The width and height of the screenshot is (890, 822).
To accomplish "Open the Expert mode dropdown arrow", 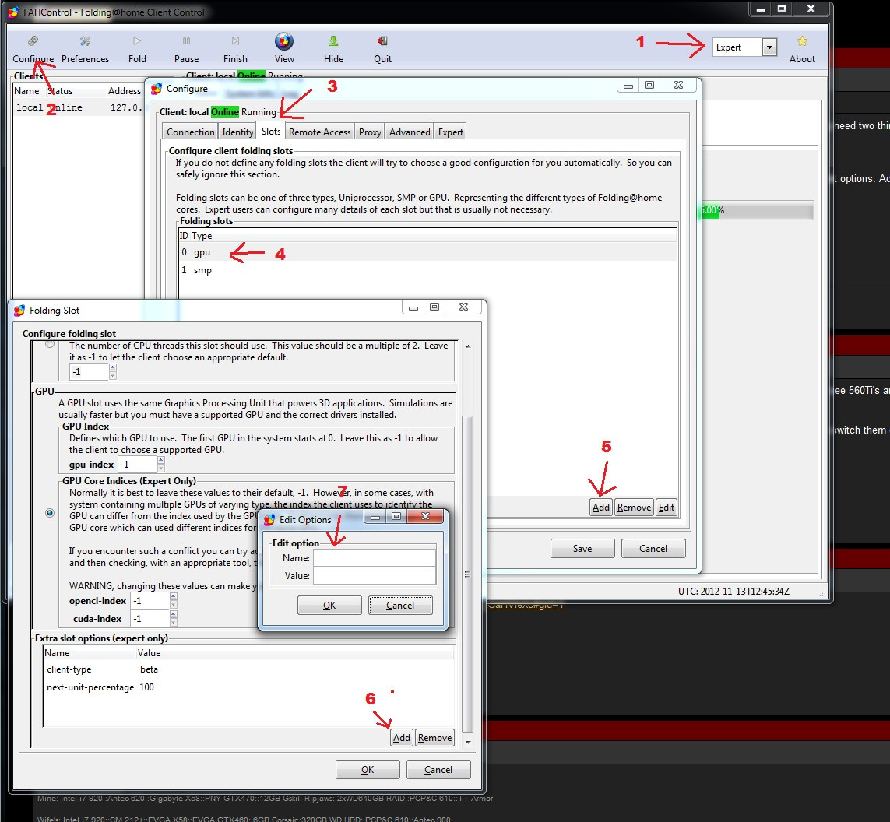I will [769, 47].
